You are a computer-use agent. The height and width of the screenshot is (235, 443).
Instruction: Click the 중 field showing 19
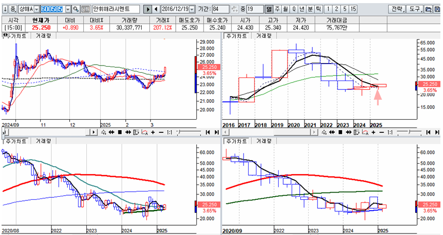point(254,9)
